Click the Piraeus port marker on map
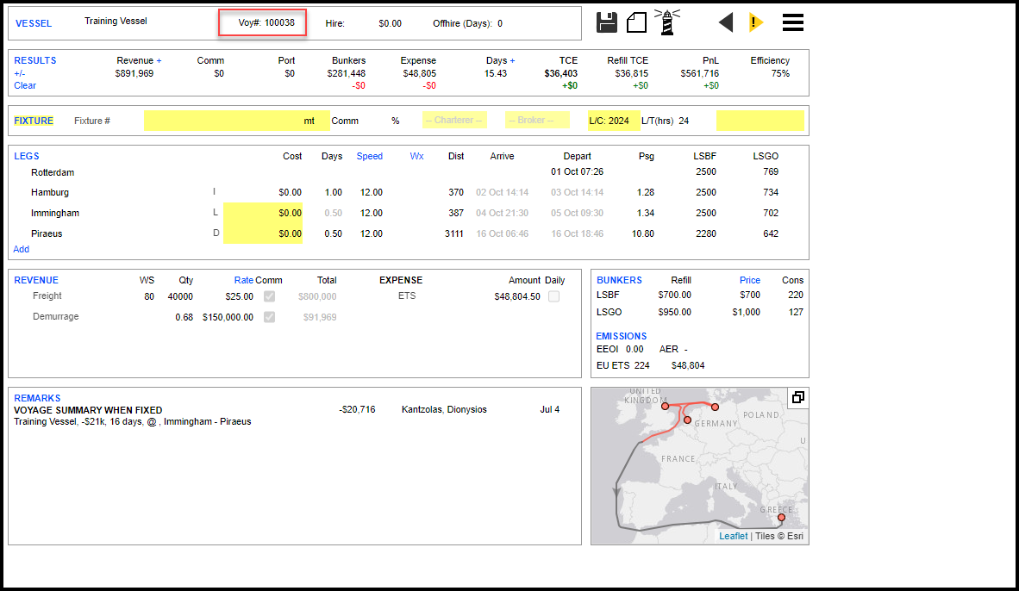The image size is (1019, 591). pyautogui.click(x=780, y=518)
